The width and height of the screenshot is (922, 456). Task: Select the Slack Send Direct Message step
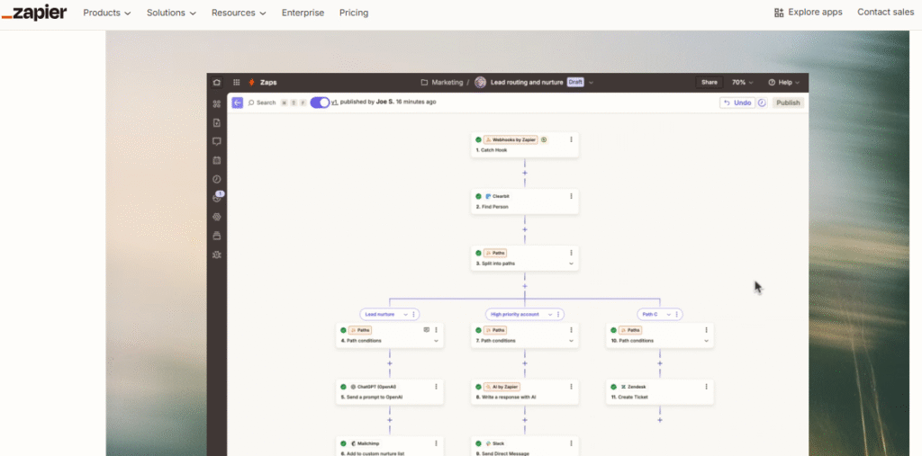point(525,446)
